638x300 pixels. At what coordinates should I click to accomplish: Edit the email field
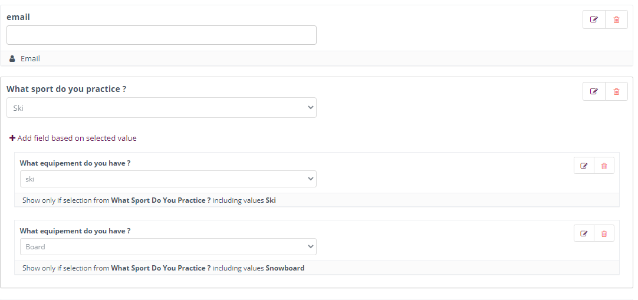(594, 19)
